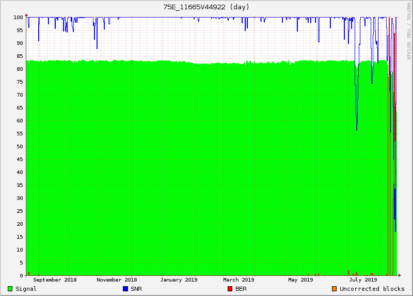Click the y-axis value 0
Image resolution: width=413 pixels, height=296 pixels.
click(x=21, y=276)
